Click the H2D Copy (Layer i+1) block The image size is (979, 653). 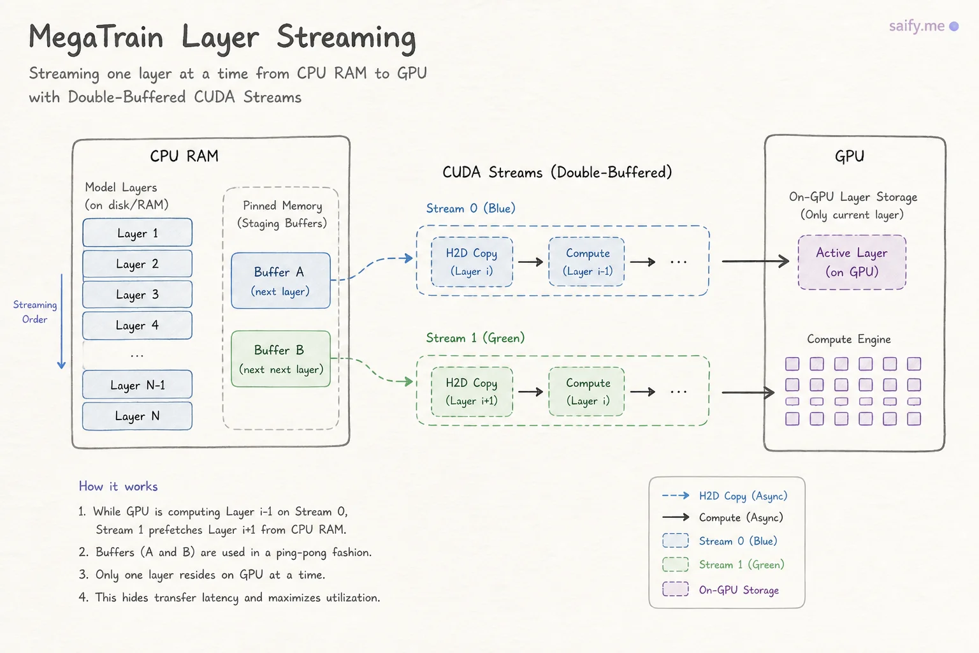[472, 392]
